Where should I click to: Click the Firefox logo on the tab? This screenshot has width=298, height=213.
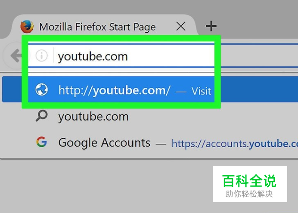click(27, 27)
